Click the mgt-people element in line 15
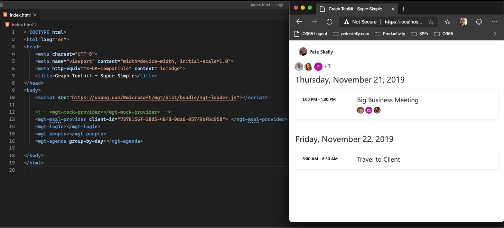This screenshot has height=228, width=504. (x=70, y=134)
